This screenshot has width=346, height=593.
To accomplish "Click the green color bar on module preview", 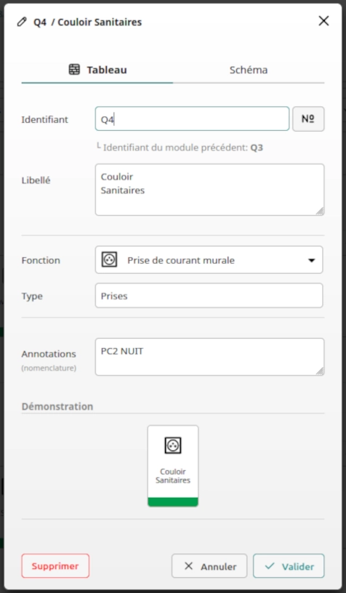I will tap(173, 502).
